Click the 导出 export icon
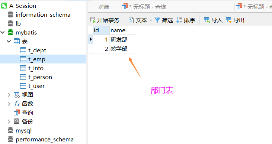 (x=228, y=20)
